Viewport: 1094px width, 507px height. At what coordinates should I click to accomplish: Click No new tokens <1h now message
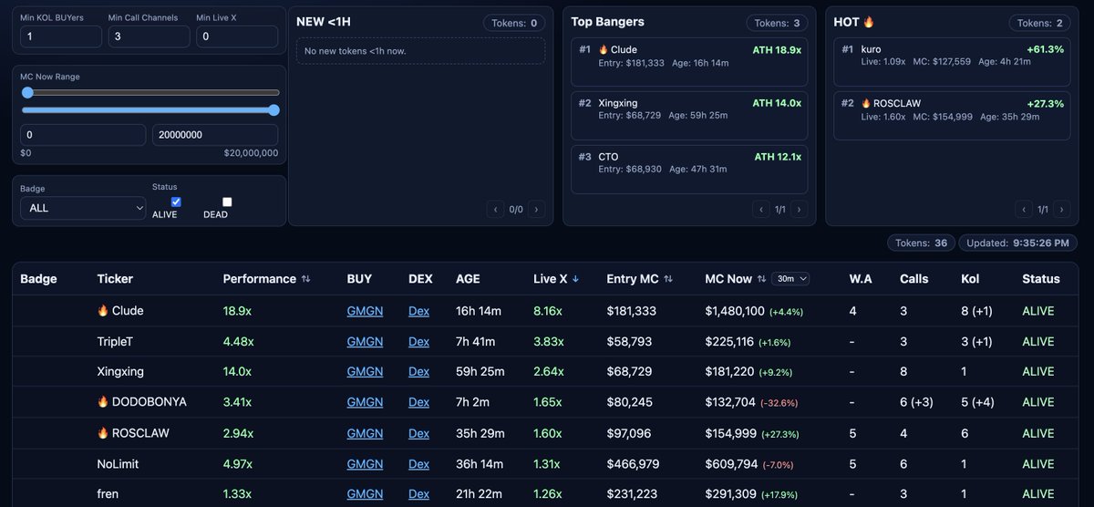click(x=356, y=51)
